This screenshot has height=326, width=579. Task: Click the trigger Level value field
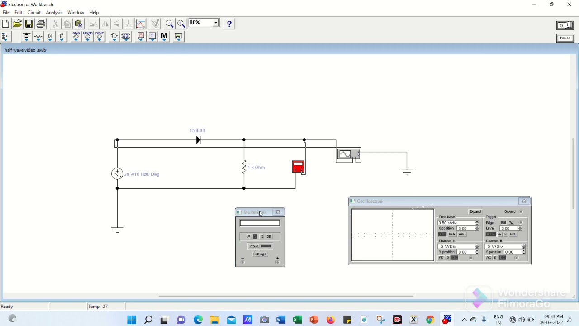[x=509, y=228]
